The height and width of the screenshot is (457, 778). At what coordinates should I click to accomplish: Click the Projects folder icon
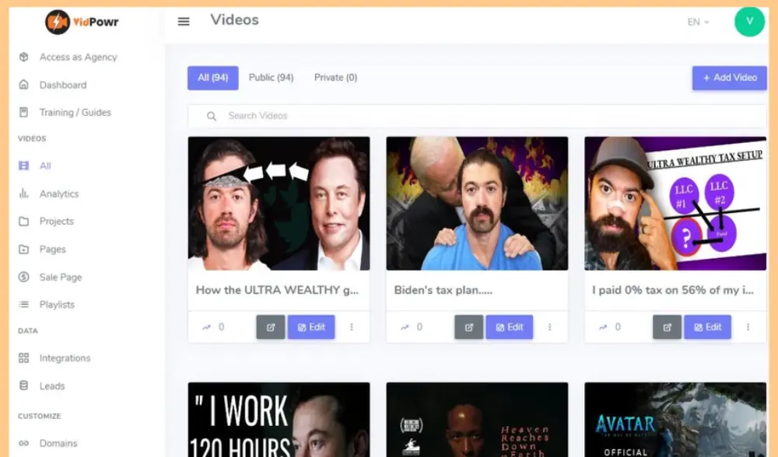[24, 221]
